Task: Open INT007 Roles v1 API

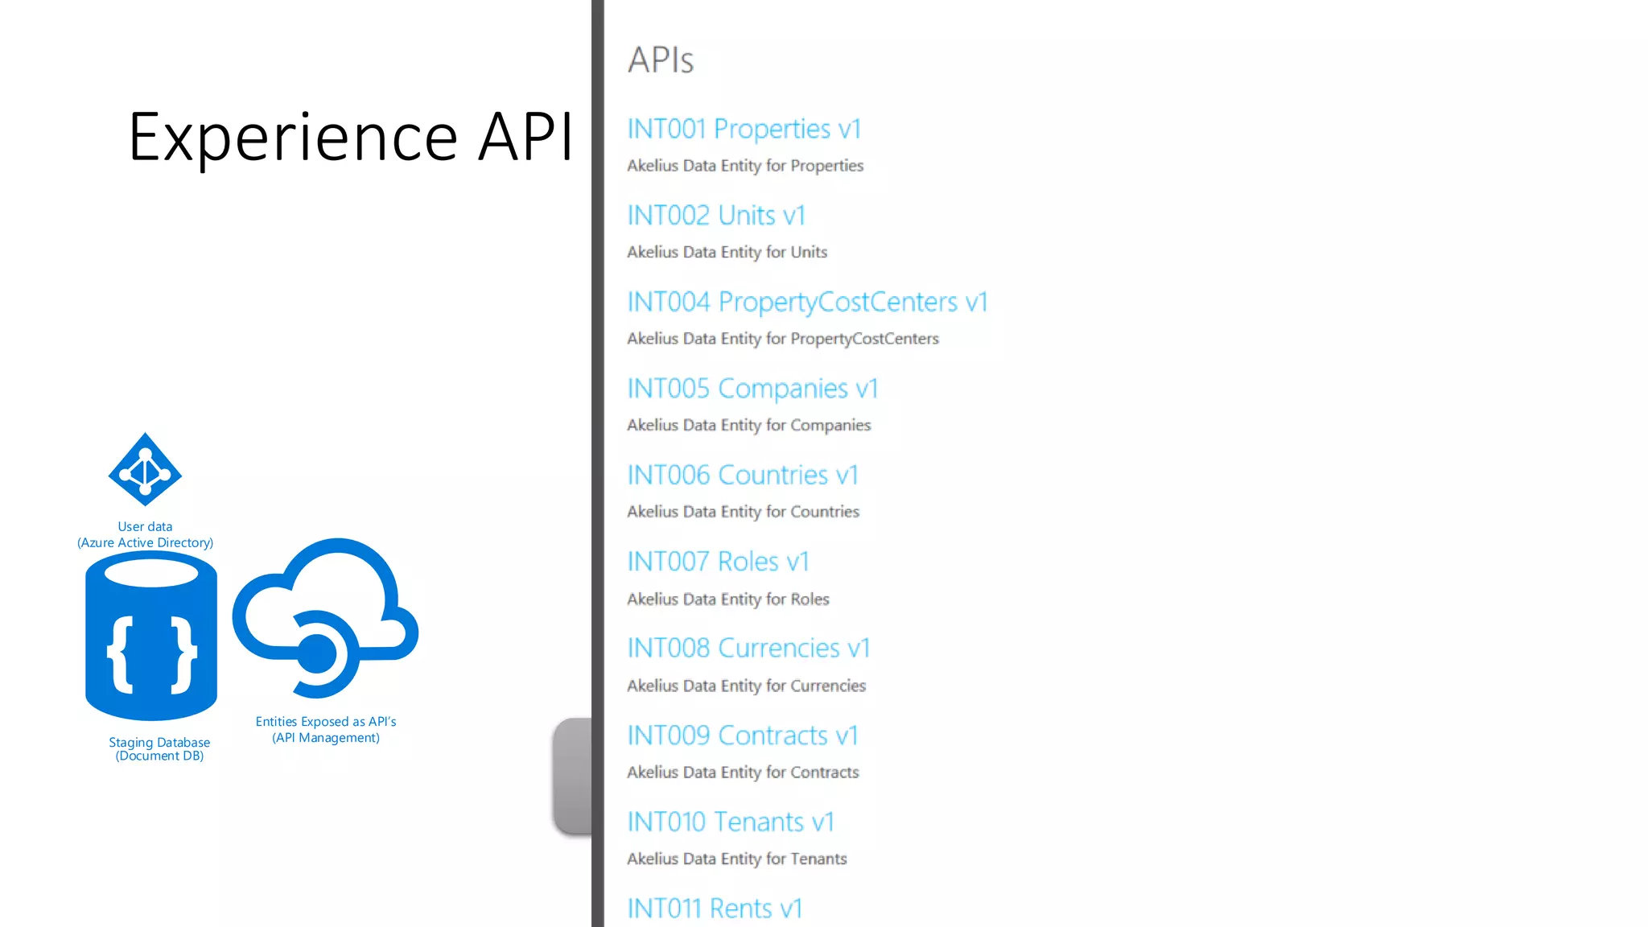Action: pos(718,562)
